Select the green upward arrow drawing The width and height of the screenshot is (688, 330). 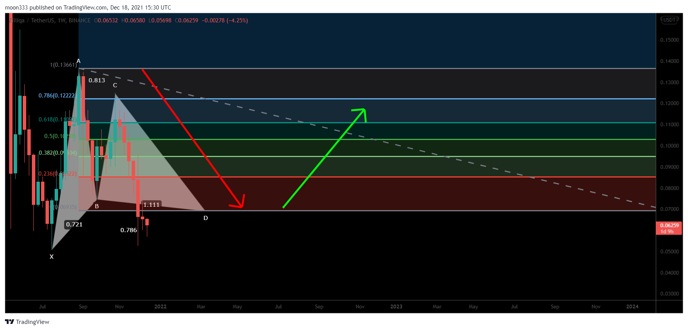point(324,159)
